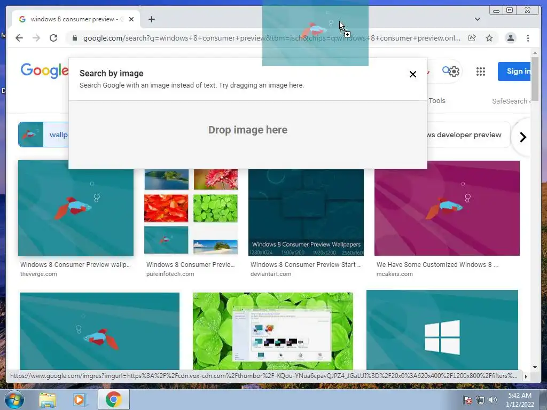Open Windows Explorer from the taskbar
This screenshot has height=410, width=547.
pyautogui.click(x=48, y=399)
